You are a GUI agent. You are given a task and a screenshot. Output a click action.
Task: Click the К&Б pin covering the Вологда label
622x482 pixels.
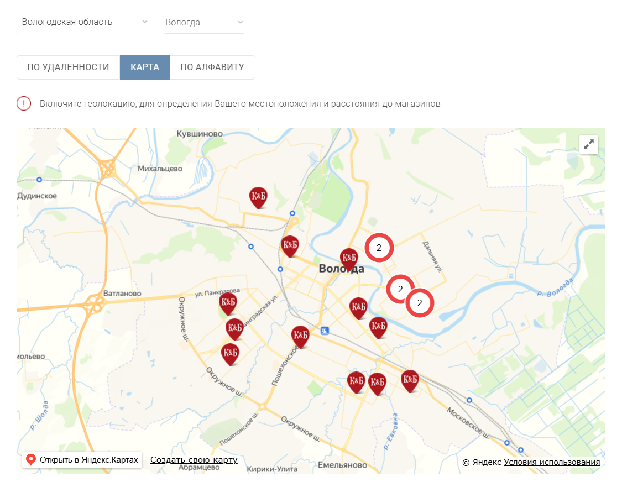tap(349, 259)
